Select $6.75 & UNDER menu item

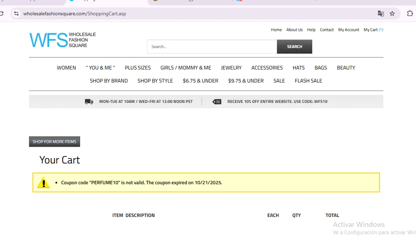pos(201,81)
